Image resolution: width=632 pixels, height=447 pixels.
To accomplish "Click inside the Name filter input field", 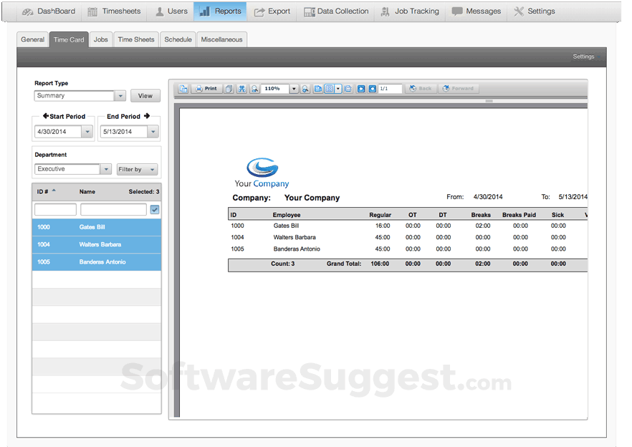I will coord(112,209).
